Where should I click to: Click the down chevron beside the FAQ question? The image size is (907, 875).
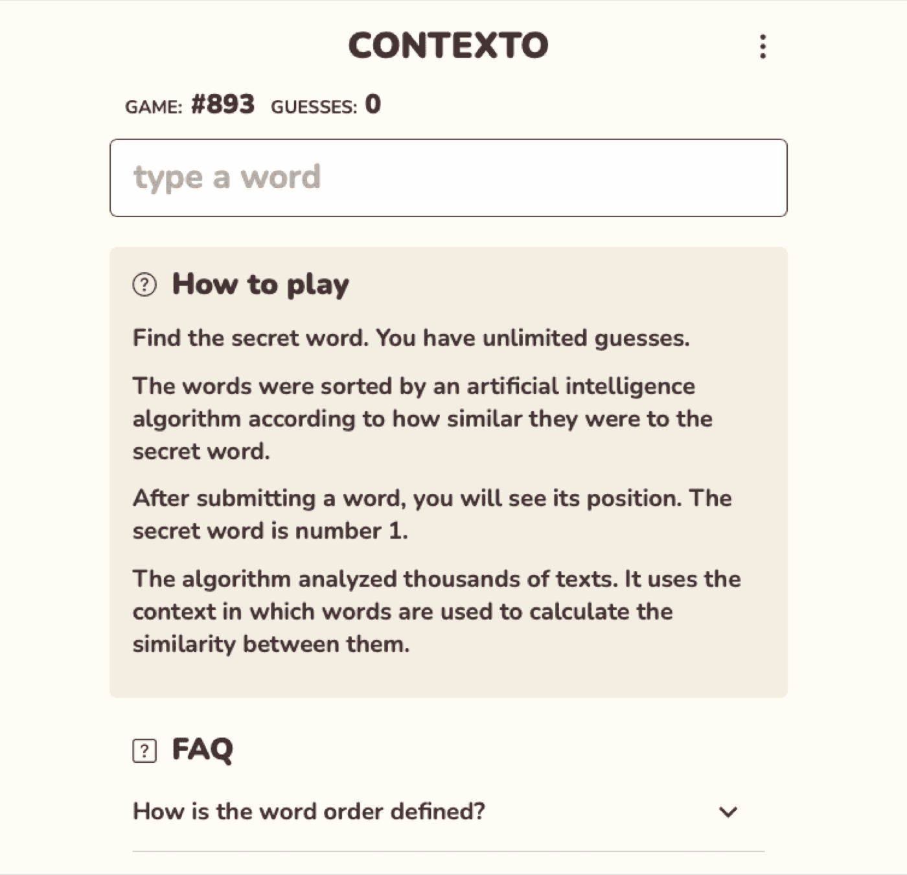click(728, 812)
